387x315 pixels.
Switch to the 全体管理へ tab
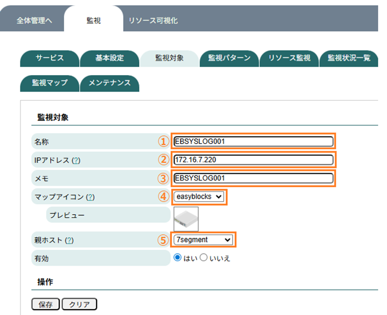[35, 21]
